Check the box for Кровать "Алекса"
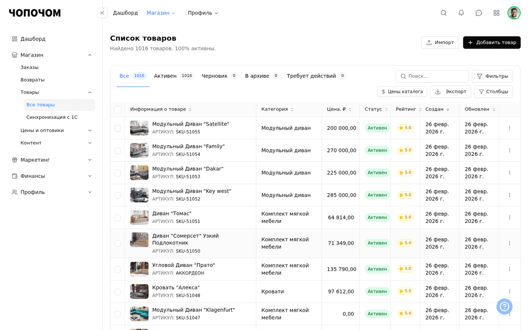This screenshot has width=528, height=330. [117, 292]
